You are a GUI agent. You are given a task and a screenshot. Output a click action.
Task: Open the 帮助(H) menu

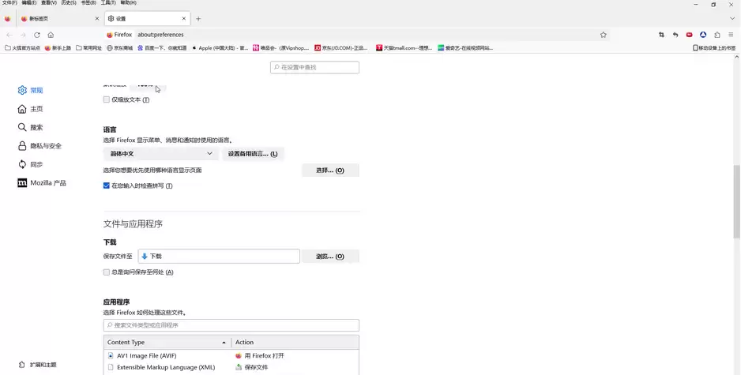128,3
